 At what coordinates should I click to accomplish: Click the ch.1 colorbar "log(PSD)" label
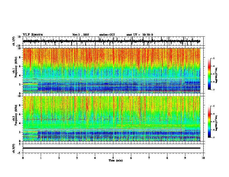[216, 75]
